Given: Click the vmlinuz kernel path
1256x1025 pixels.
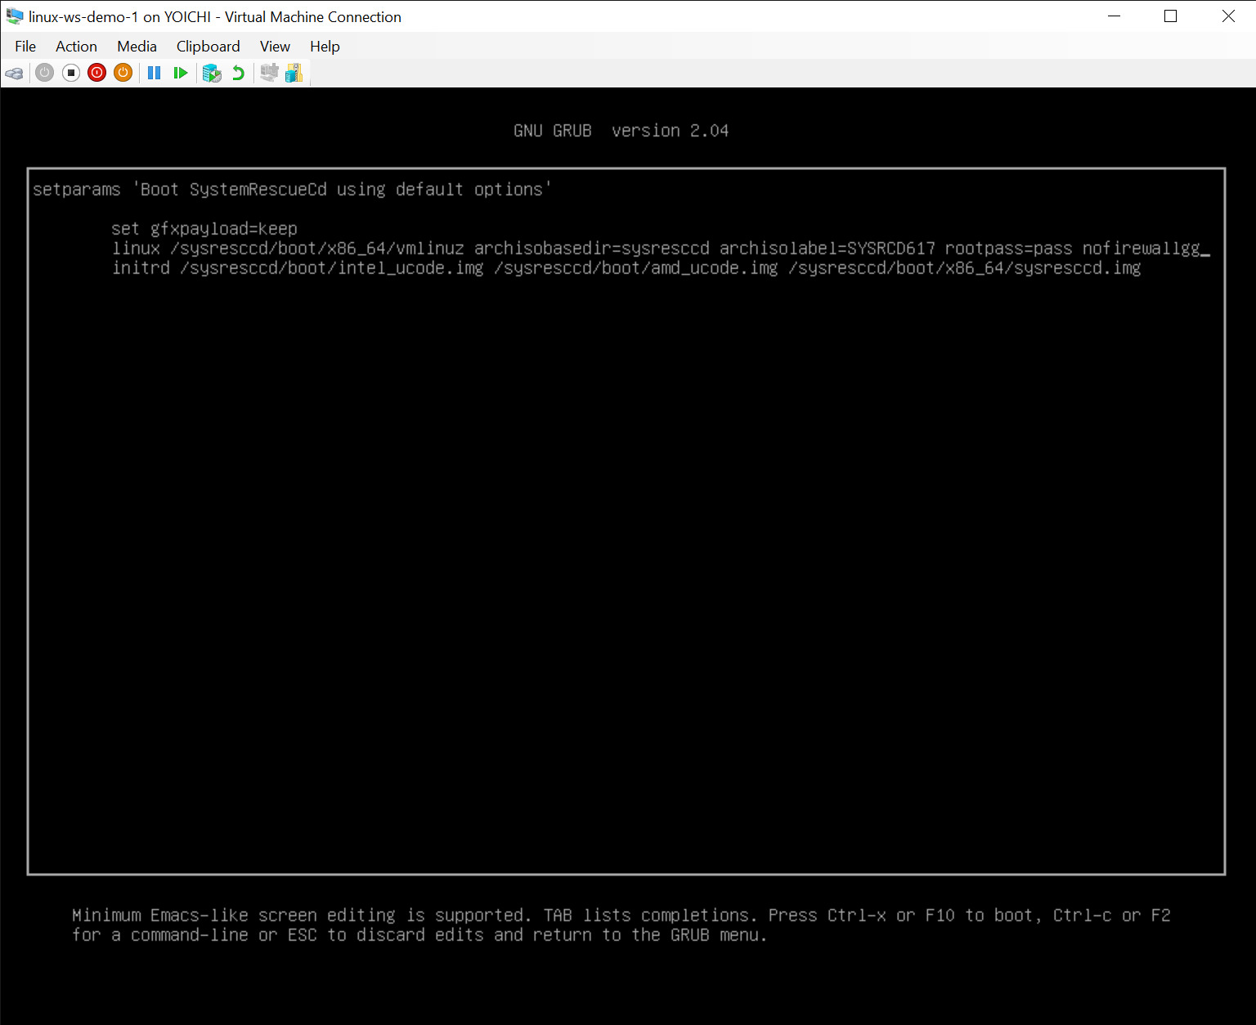Looking at the screenshot, I should click(316, 248).
